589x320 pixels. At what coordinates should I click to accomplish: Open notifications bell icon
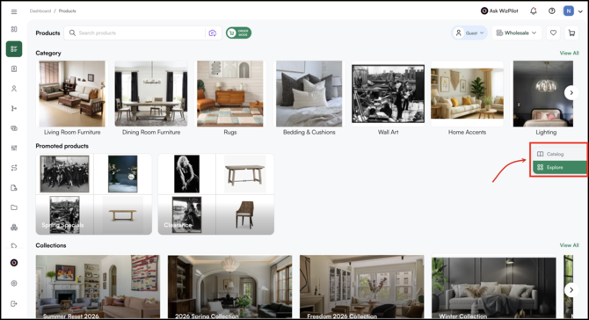click(x=534, y=11)
